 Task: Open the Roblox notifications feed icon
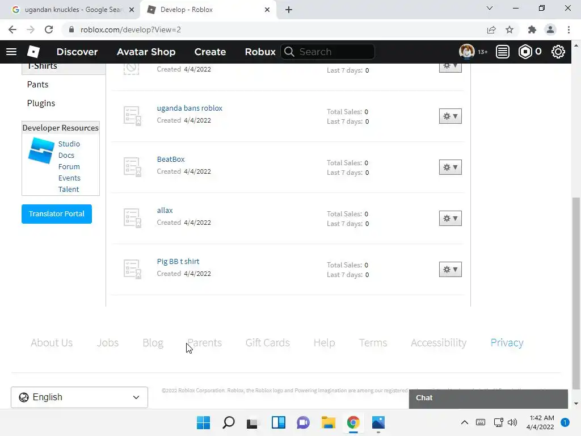tap(503, 52)
